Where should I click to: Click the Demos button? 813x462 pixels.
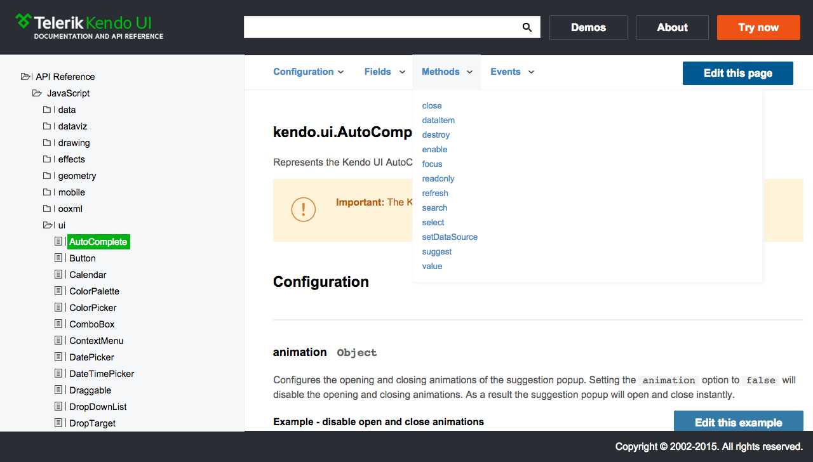pyautogui.click(x=588, y=27)
